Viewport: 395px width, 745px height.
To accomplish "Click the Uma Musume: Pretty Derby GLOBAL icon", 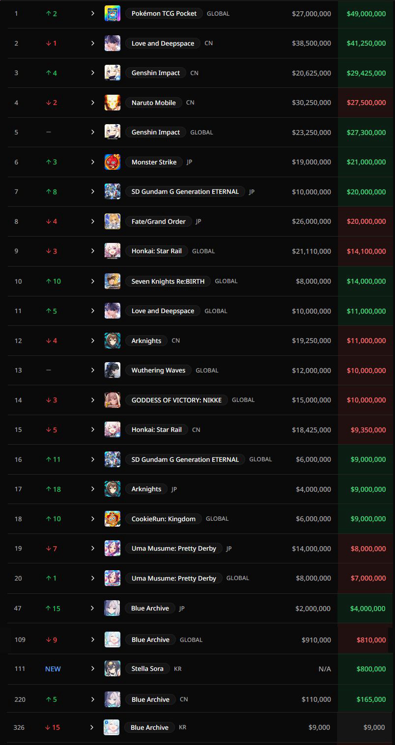I will (x=113, y=578).
